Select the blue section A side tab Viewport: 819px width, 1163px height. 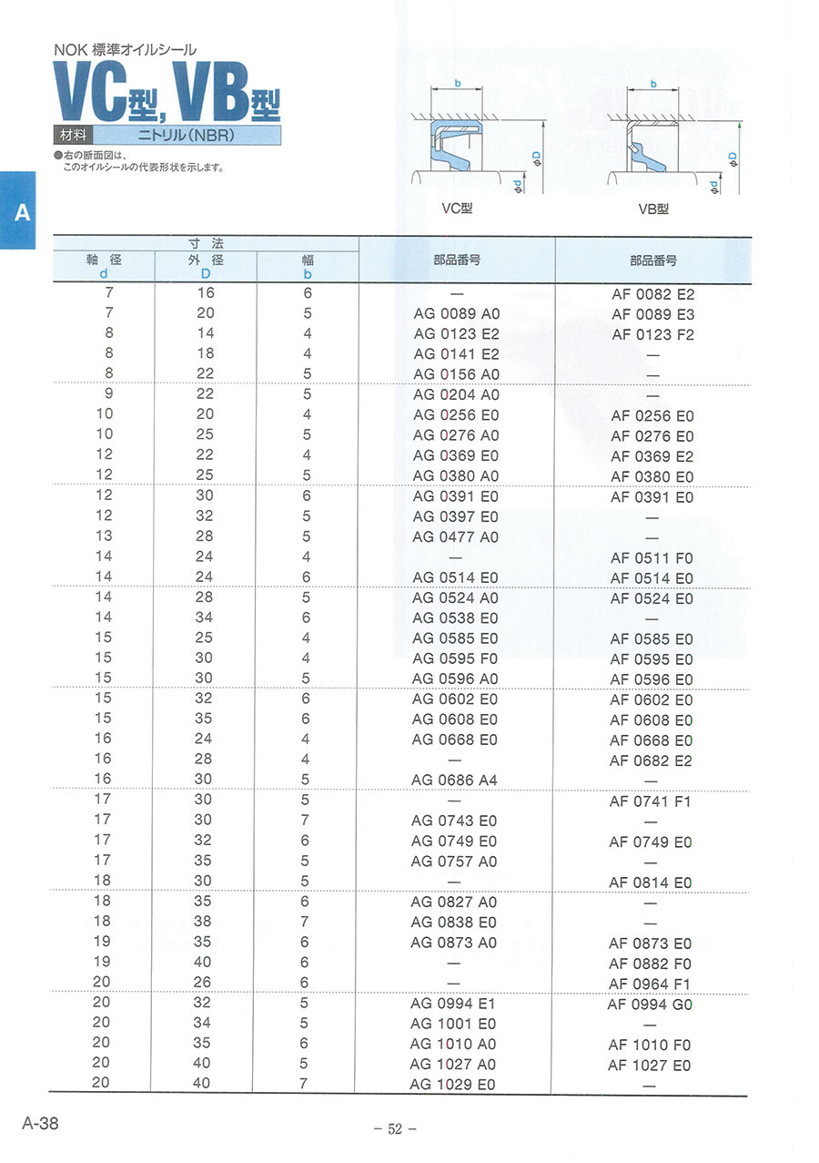coord(22,213)
